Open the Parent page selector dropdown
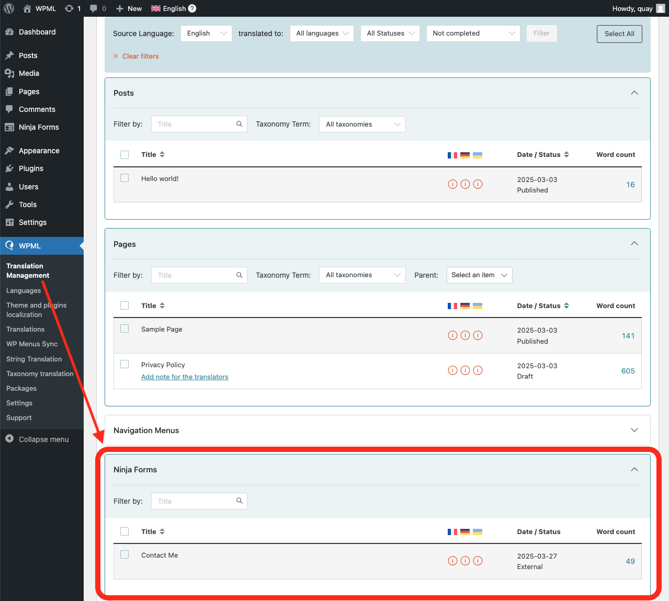The height and width of the screenshot is (601, 669). (479, 275)
